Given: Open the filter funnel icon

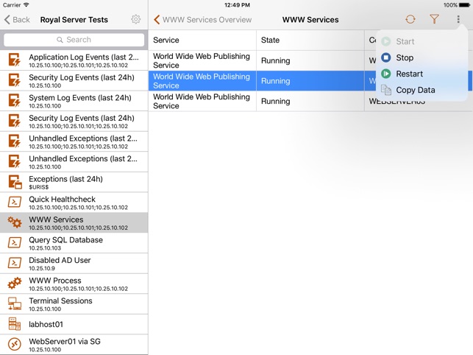Looking at the screenshot, I should pyautogui.click(x=434, y=19).
